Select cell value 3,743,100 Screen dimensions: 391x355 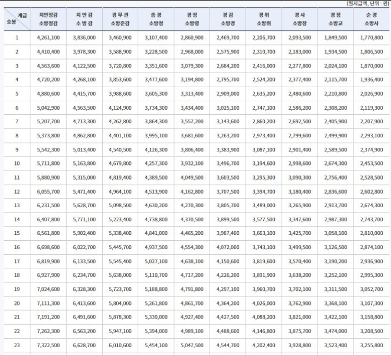(264, 247)
